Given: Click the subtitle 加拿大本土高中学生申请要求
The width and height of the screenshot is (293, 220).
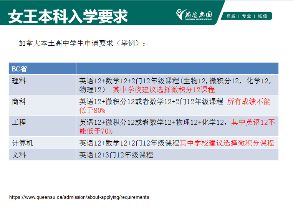Looking at the screenshot, I should [x=66, y=43].
